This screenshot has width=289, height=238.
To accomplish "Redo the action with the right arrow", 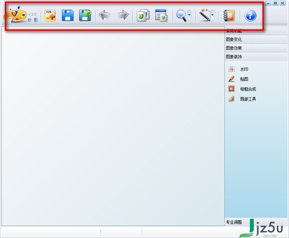I will click(x=123, y=15).
